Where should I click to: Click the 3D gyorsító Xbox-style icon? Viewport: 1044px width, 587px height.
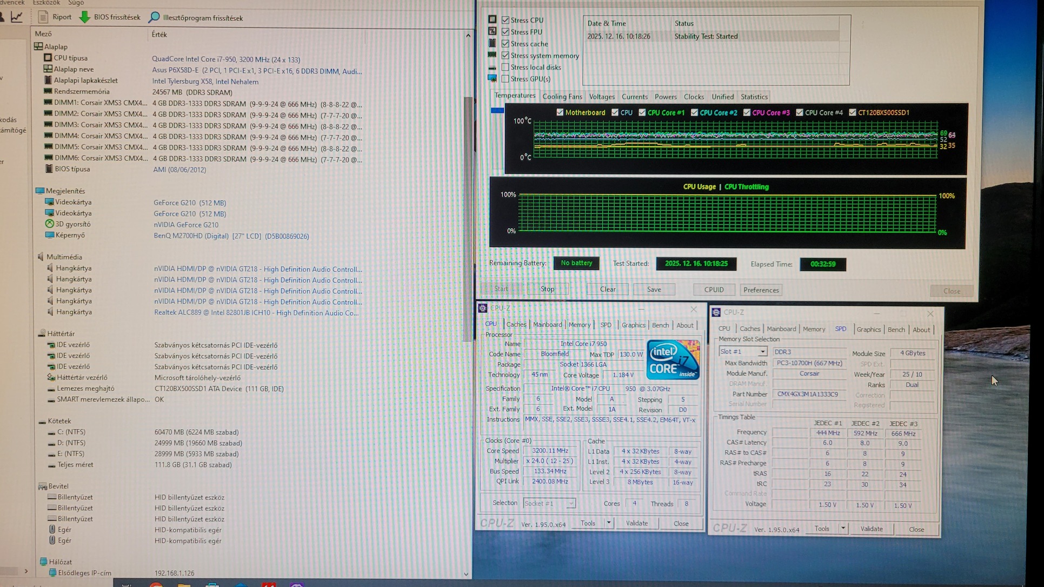coord(49,224)
